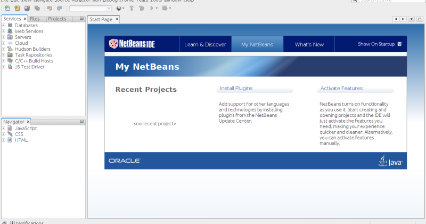Open the Run Project dropdown arrow
The height and width of the screenshot is (224, 426).
click(x=157, y=9)
